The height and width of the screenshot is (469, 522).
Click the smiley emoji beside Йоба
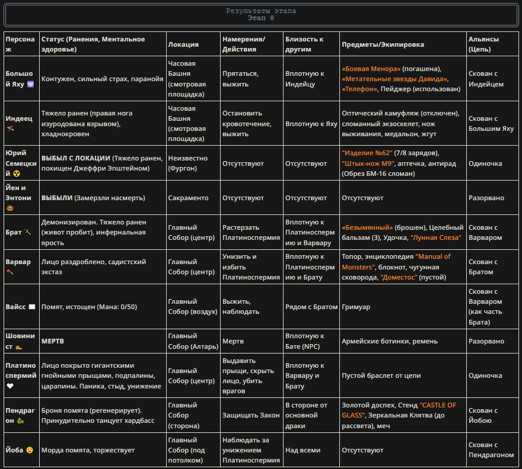click(x=30, y=450)
